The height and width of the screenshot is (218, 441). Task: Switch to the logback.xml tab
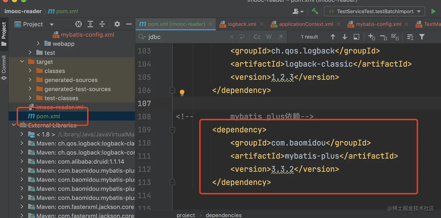pyautogui.click(x=242, y=24)
